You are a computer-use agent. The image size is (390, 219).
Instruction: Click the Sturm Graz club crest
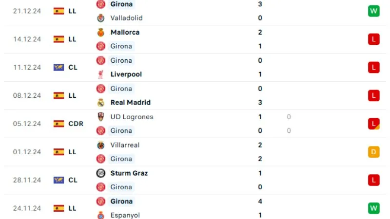pyautogui.click(x=101, y=173)
